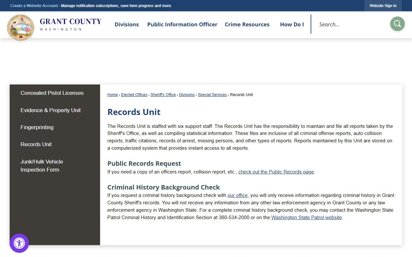This screenshot has height=257, width=412.
Task: Expand the Crime Resources menu
Action: (247, 24)
